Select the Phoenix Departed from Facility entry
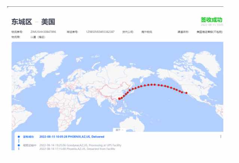This screenshot has height=163, width=239. (77, 149)
